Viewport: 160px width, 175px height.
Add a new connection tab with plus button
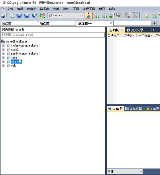coord(155,23)
